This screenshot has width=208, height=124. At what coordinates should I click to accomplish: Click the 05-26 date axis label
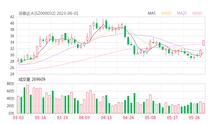(194, 118)
